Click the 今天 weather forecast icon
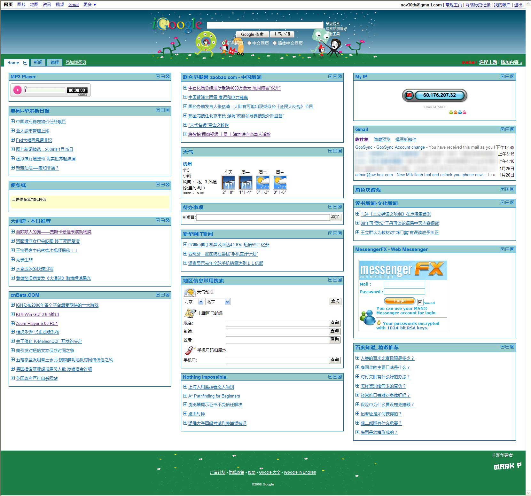 pos(228,183)
